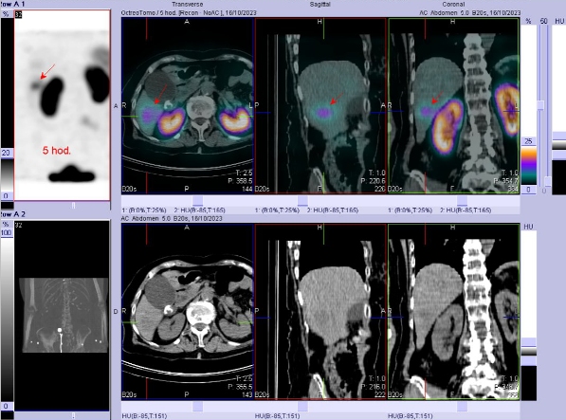Click CT coronal slice scrollbar thumb
This screenshot has height=420, width=566.
[462, 407]
